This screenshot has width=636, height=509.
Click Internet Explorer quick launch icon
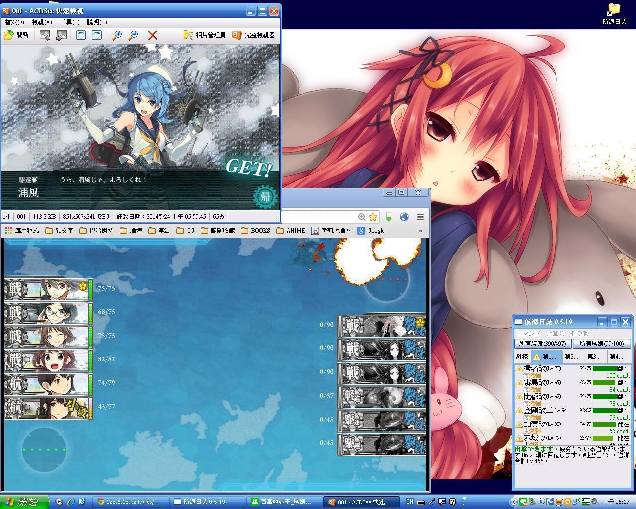pyautogui.click(x=70, y=502)
